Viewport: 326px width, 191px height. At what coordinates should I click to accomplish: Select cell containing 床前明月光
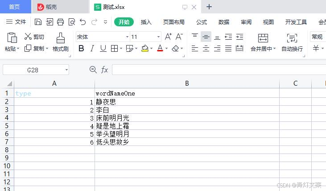point(187,118)
